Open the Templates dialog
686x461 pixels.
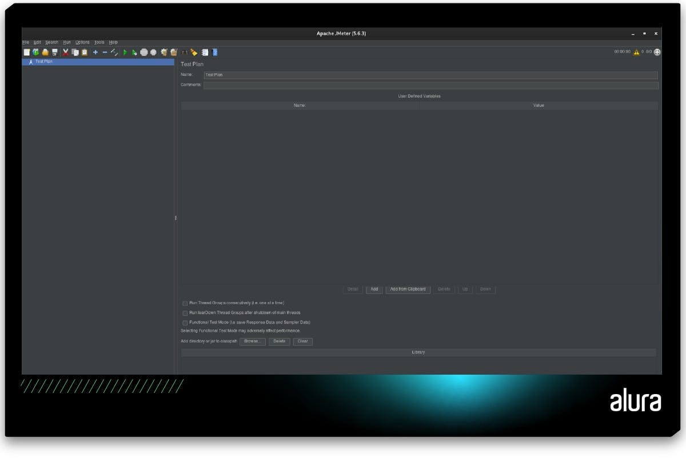(35, 52)
